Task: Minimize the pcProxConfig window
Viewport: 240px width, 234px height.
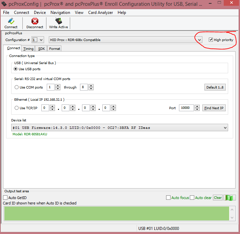Action: pyautogui.click(x=210, y=3)
